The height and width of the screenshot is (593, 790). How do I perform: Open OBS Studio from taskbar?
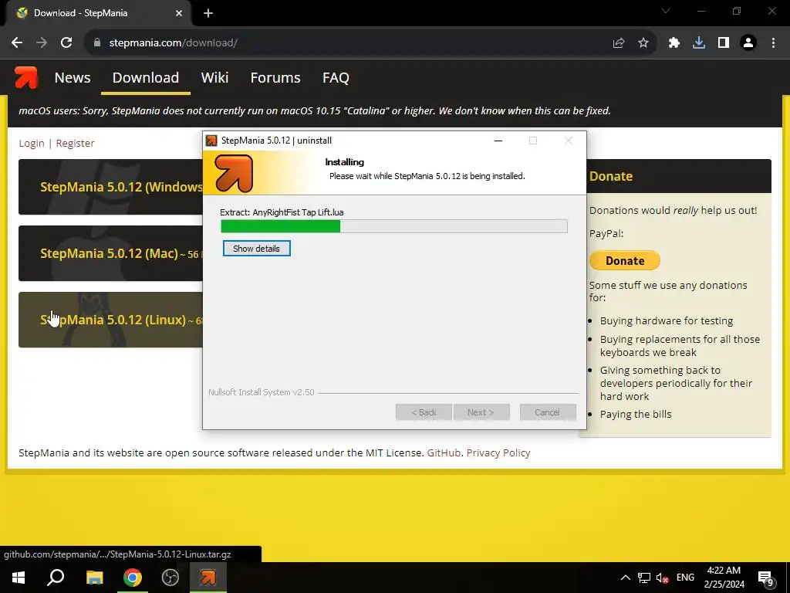(170, 578)
